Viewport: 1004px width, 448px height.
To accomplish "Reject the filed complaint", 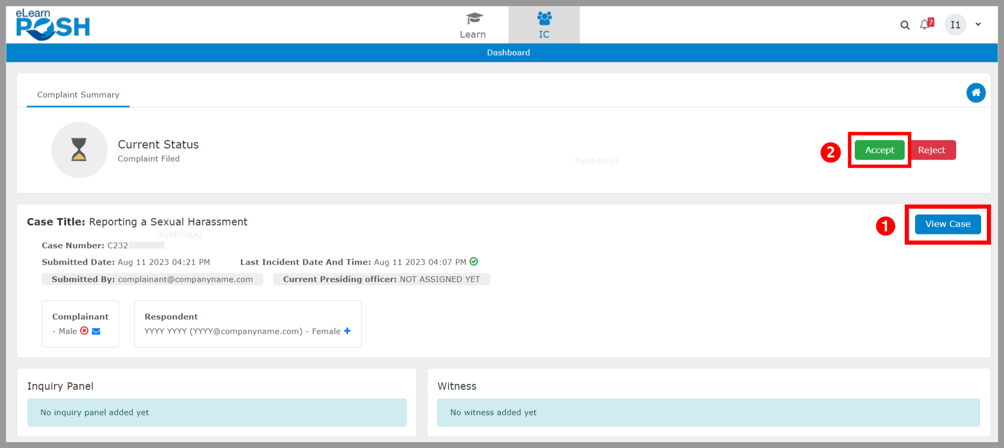I will coord(931,150).
